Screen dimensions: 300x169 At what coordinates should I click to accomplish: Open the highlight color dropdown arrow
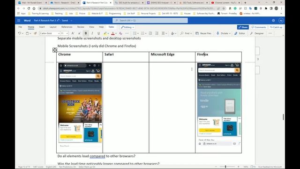tap(108, 33)
